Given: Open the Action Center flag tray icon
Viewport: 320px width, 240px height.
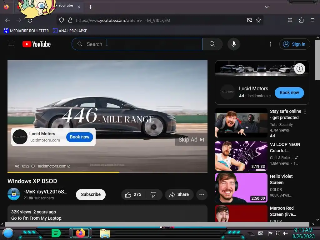Looking at the screenshot, I should pyautogui.click(x=270, y=233).
